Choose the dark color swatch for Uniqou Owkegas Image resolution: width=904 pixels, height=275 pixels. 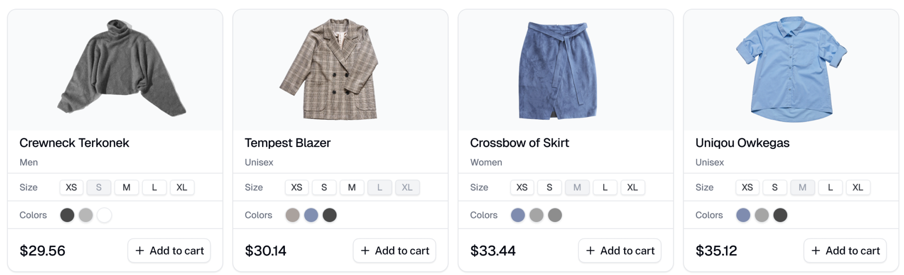780,215
